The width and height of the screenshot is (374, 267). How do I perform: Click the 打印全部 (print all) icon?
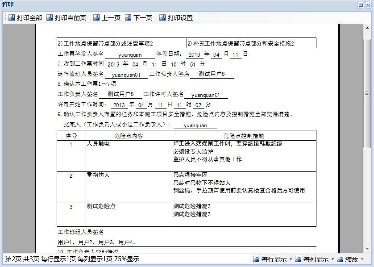point(12,18)
